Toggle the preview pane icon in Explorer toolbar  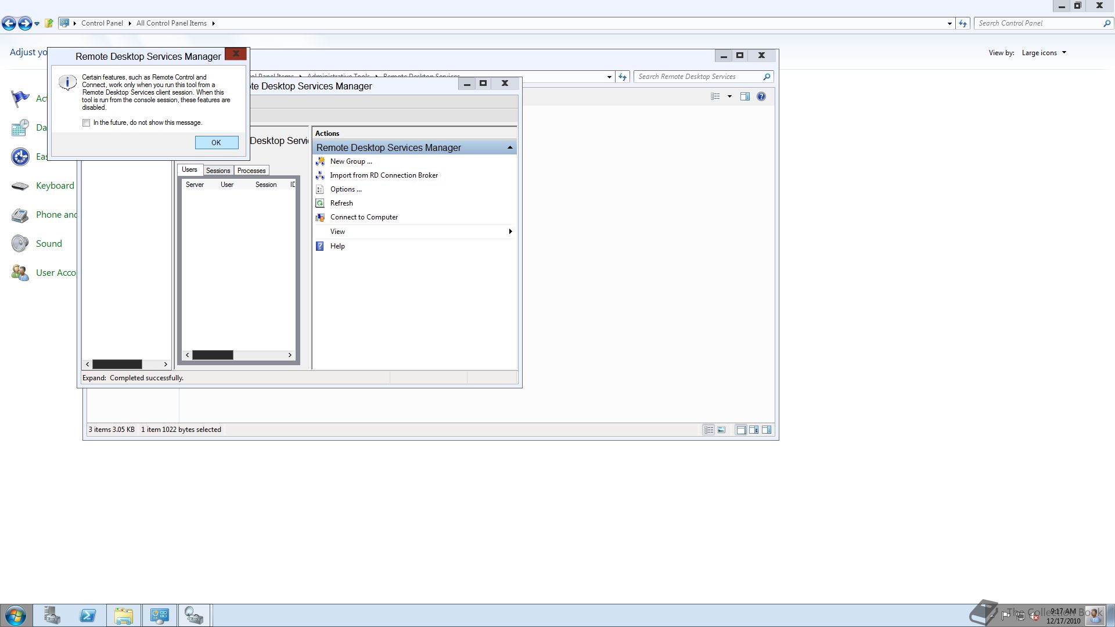coord(745,96)
